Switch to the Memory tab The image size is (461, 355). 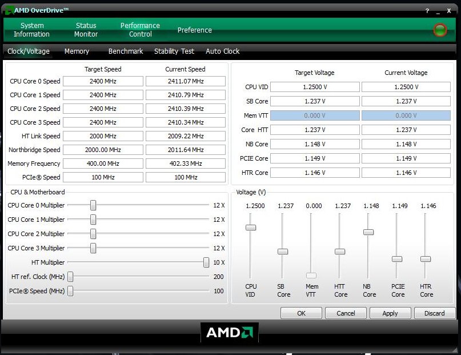pos(77,51)
